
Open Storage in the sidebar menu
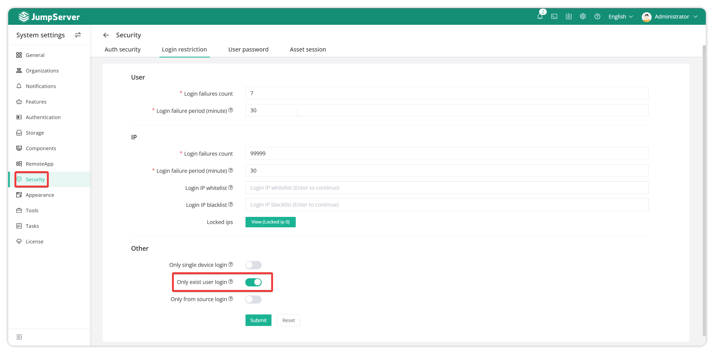(x=49, y=132)
